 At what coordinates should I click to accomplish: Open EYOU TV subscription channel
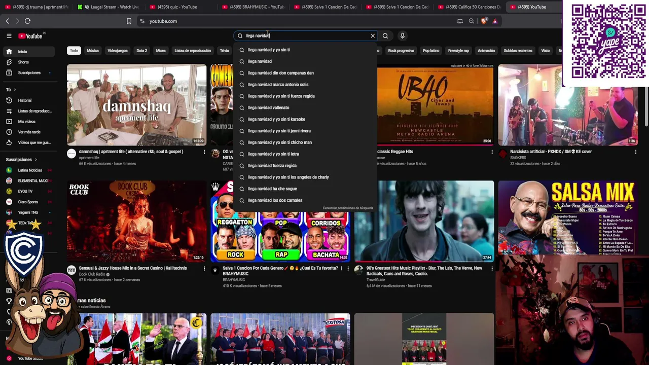click(x=28, y=191)
